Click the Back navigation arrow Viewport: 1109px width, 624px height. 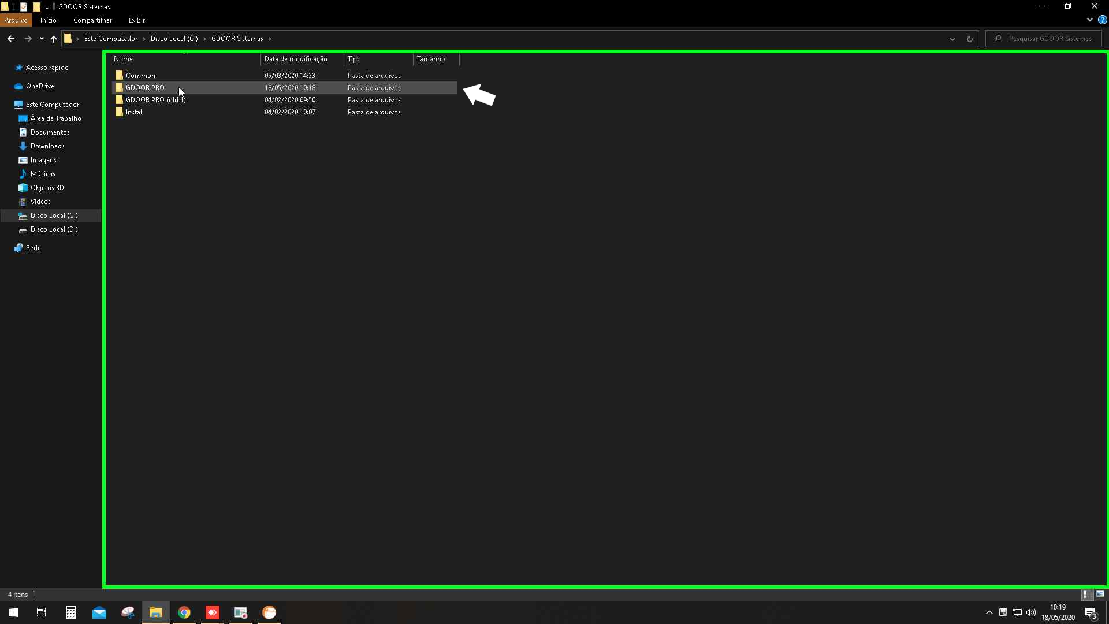tap(11, 39)
